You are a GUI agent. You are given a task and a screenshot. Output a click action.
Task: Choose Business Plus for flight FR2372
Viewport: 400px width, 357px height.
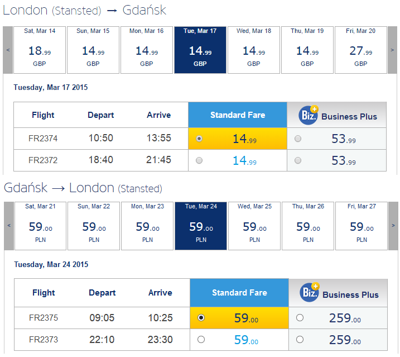298,160
